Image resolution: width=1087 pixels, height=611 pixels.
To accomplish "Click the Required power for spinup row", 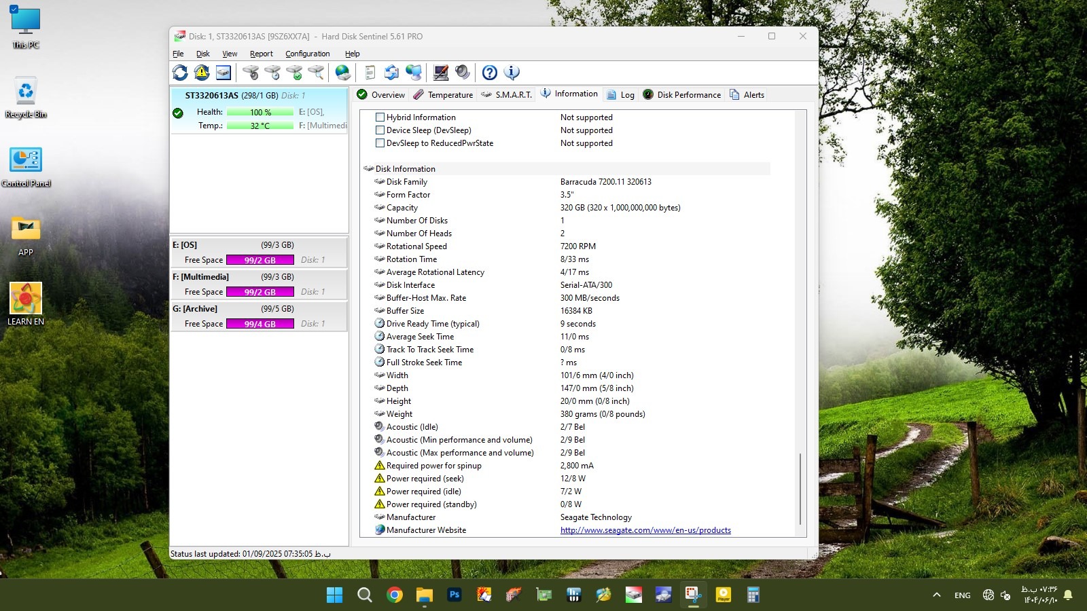I will (571, 466).
